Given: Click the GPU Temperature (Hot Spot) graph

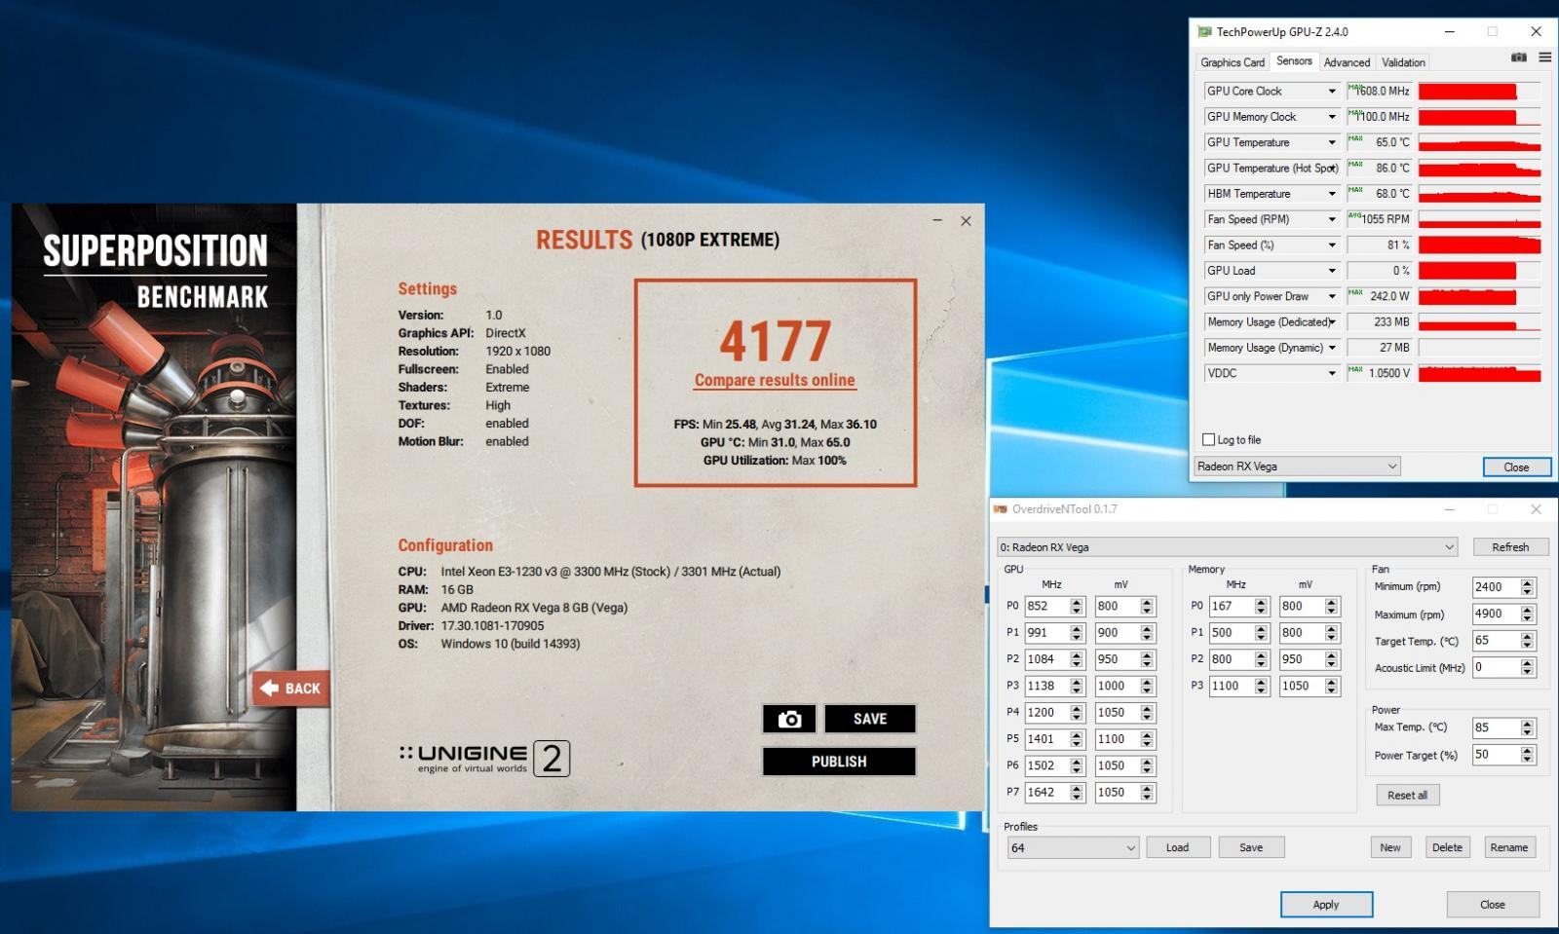Looking at the screenshot, I should point(1479,168).
